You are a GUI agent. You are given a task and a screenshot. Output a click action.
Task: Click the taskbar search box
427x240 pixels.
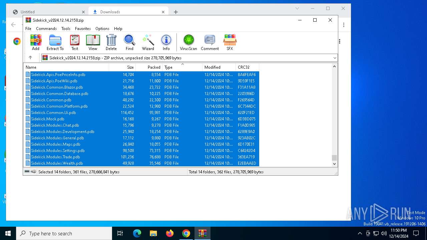tap(64, 233)
